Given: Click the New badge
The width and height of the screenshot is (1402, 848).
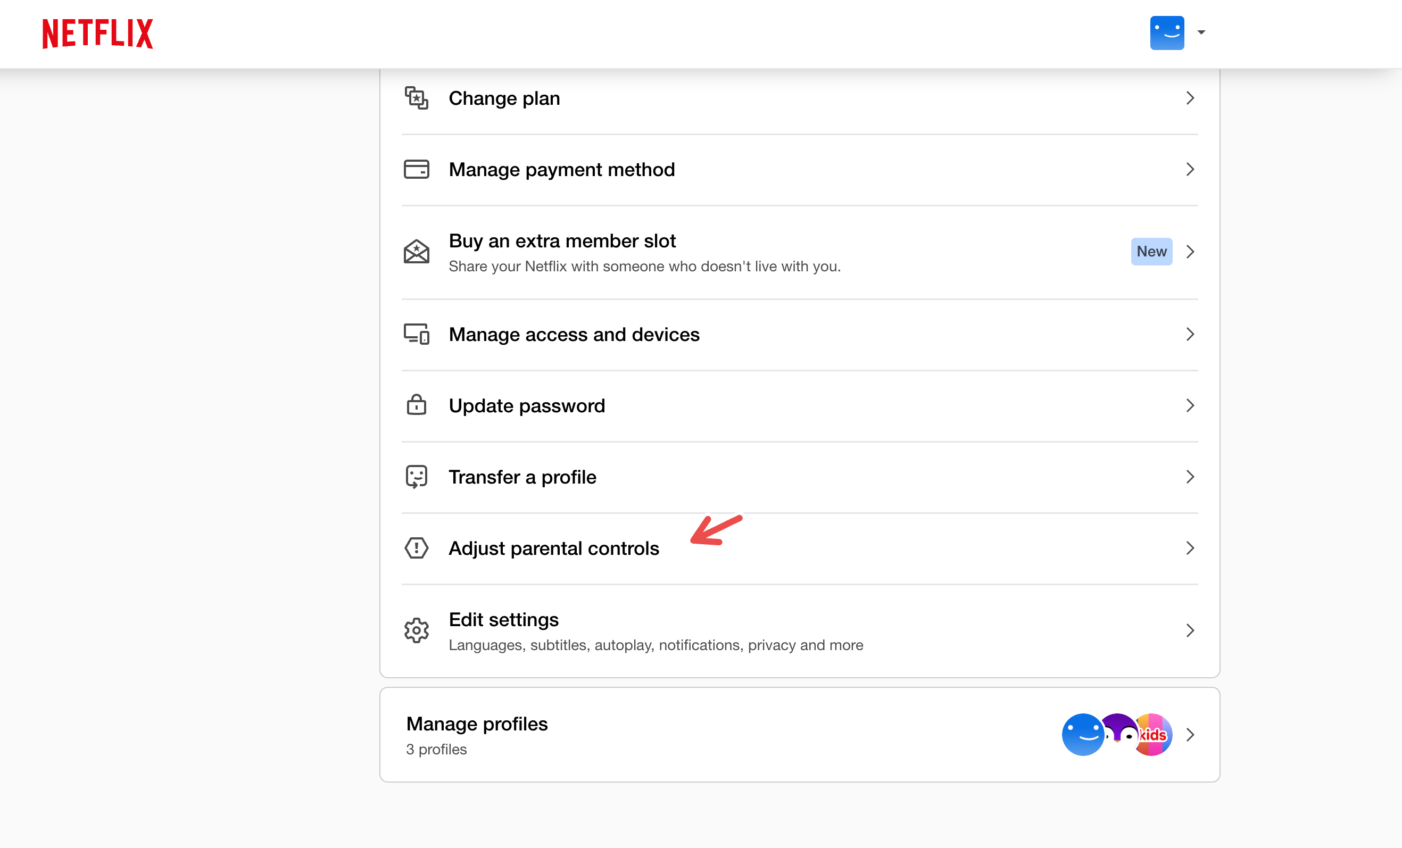Looking at the screenshot, I should point(1151,252).
